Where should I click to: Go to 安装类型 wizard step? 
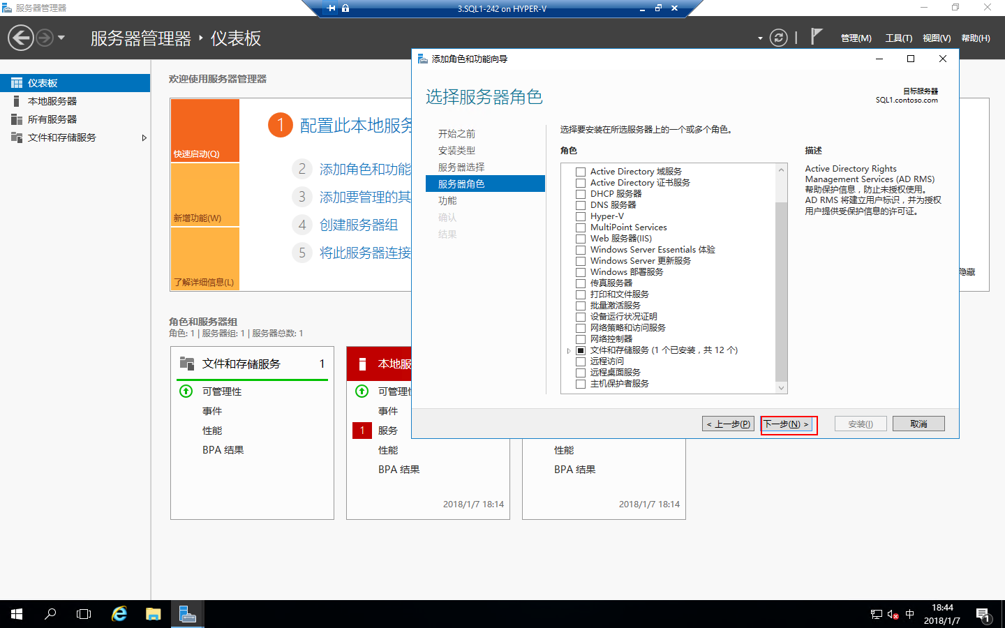point(456,150)
